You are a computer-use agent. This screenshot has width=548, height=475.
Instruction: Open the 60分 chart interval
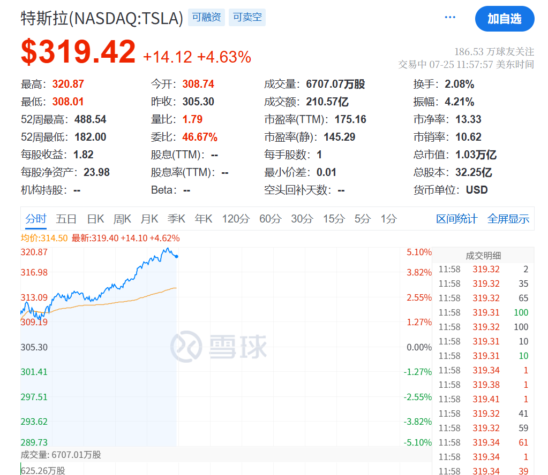[271, 219]
